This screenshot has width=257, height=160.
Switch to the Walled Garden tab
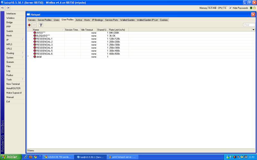click(127, 20)
